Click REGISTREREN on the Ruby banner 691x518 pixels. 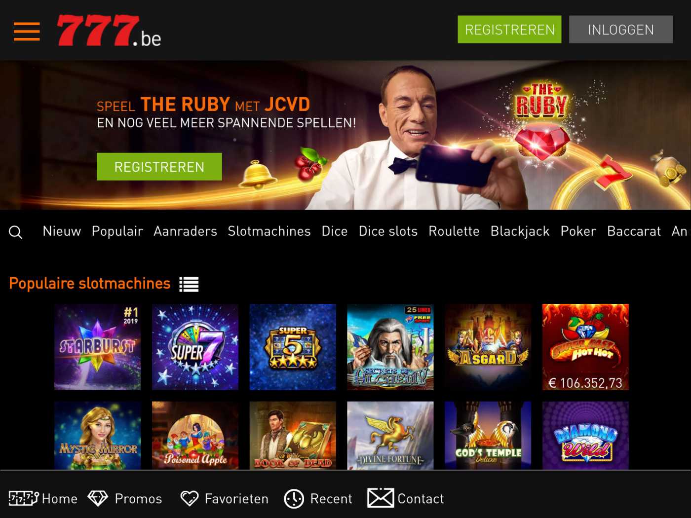coord(159,167)
